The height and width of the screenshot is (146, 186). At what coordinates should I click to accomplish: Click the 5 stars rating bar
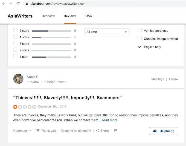51,31
